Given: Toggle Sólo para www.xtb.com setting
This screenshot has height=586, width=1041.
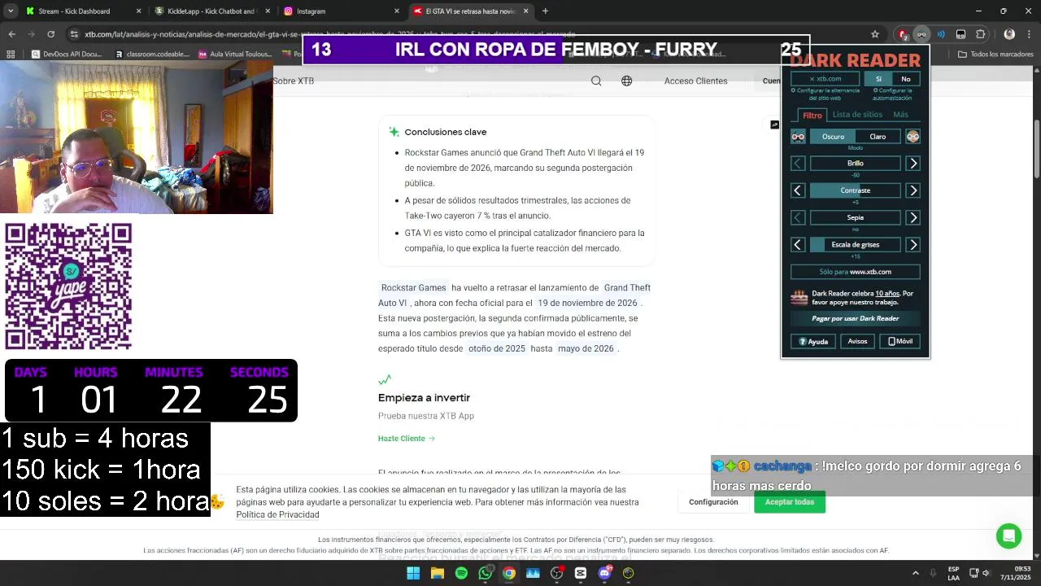Looking at the screenshot, I should 855,272.
